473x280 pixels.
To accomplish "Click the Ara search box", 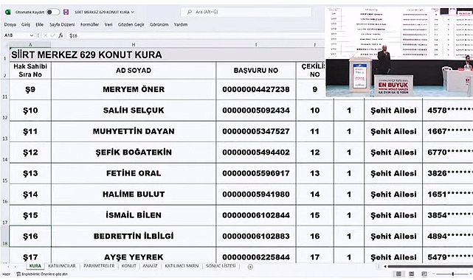I will pyautogui.click(x=246, y=12).
